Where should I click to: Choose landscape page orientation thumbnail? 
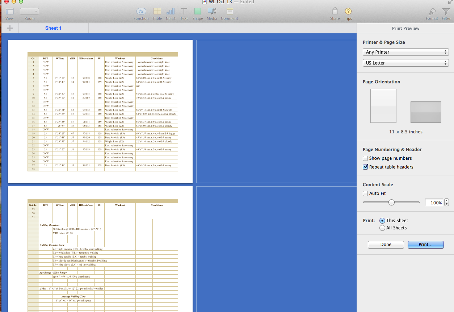click(x=426, y=112)
